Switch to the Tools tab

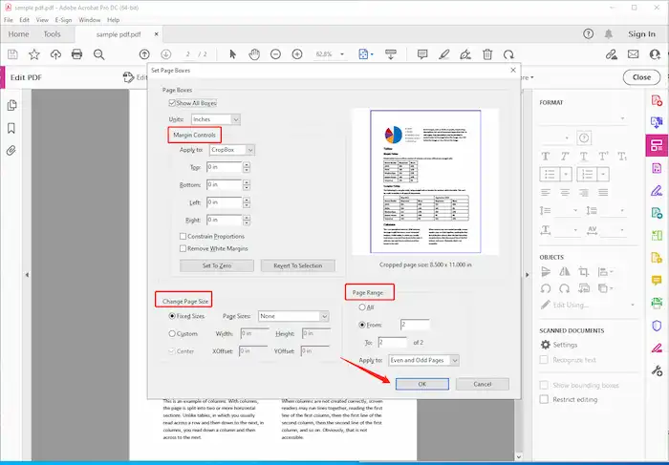coord(52,34)
